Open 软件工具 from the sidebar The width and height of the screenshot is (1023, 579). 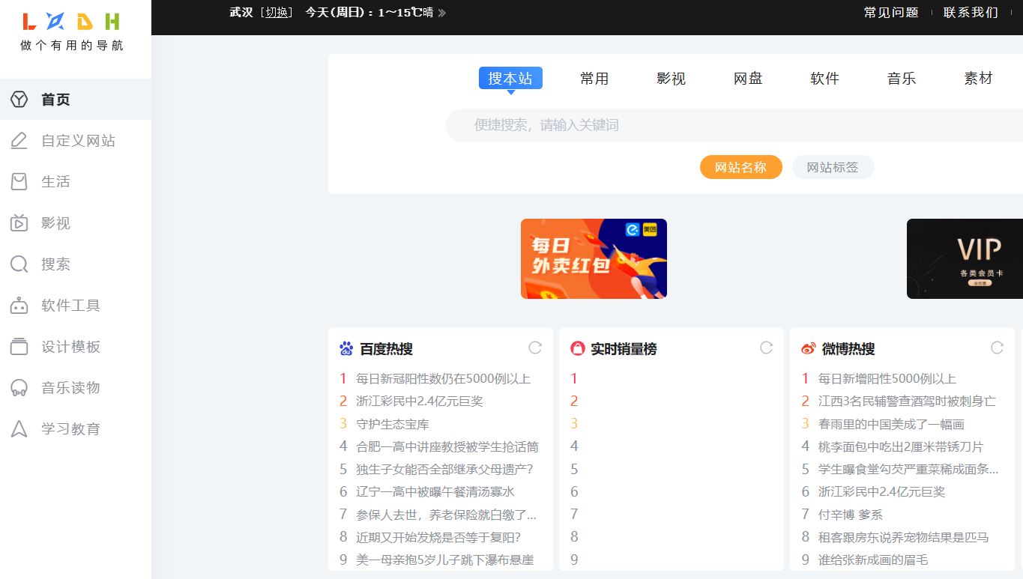coord(18,305)
